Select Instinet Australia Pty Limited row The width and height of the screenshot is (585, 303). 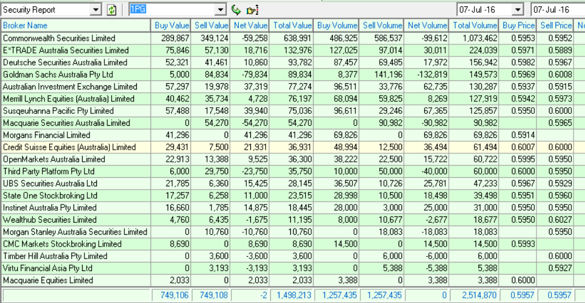[292, 207]
